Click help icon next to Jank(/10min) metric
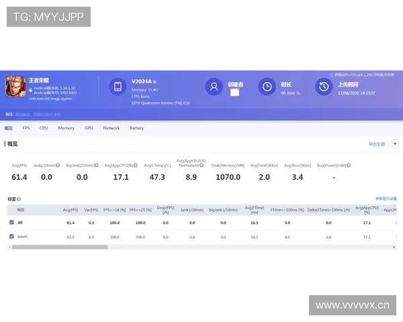The image size is (403, 322). click(x=58, y=165)
